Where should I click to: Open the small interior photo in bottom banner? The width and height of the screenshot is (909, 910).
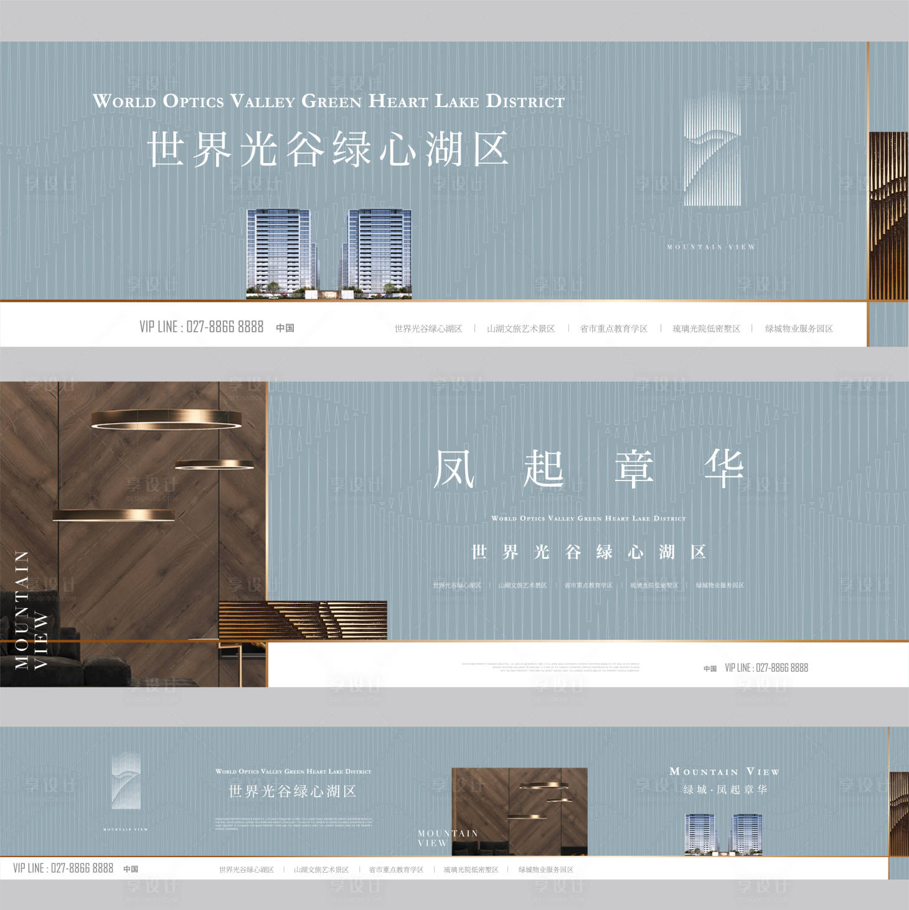point(519,810)
